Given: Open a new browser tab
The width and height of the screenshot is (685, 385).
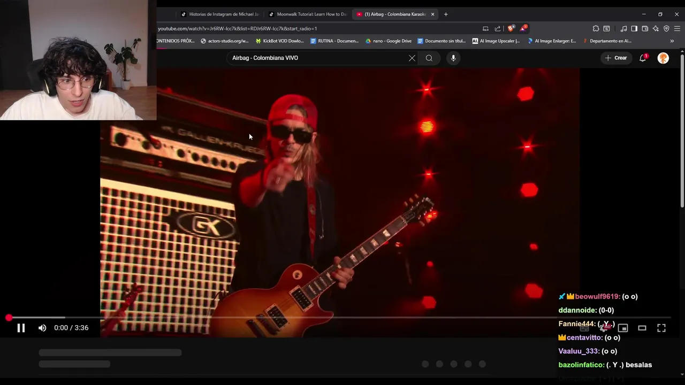Looking at the screenshot, I should (x=446, y=14).
